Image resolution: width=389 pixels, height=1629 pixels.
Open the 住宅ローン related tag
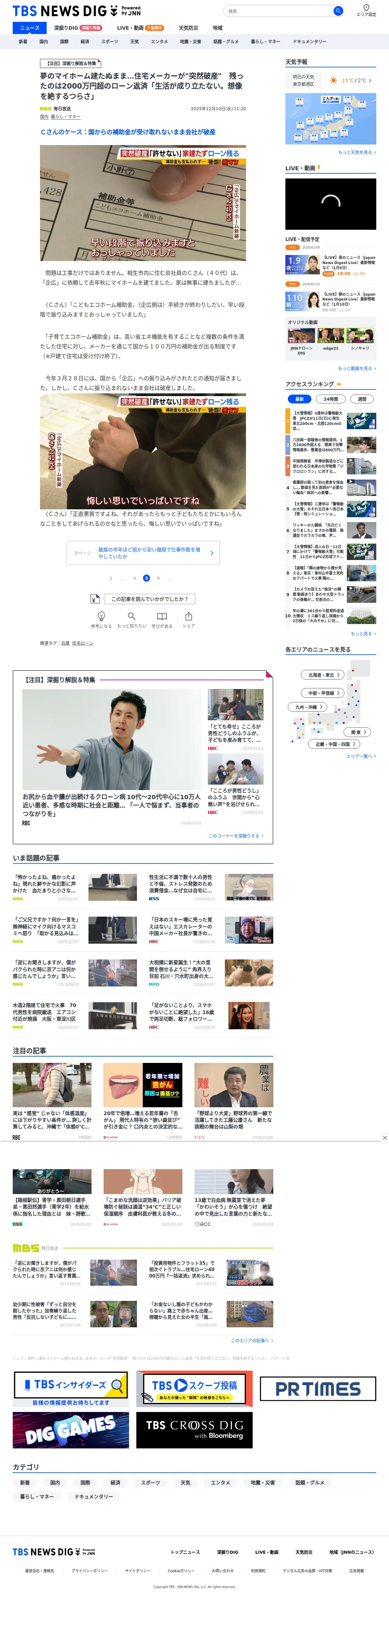pos(83,643)
